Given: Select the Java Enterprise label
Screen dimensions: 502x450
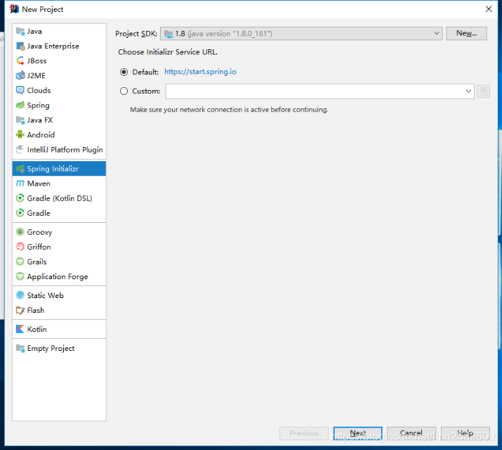Looking at the screenshot, I should 53,46.
